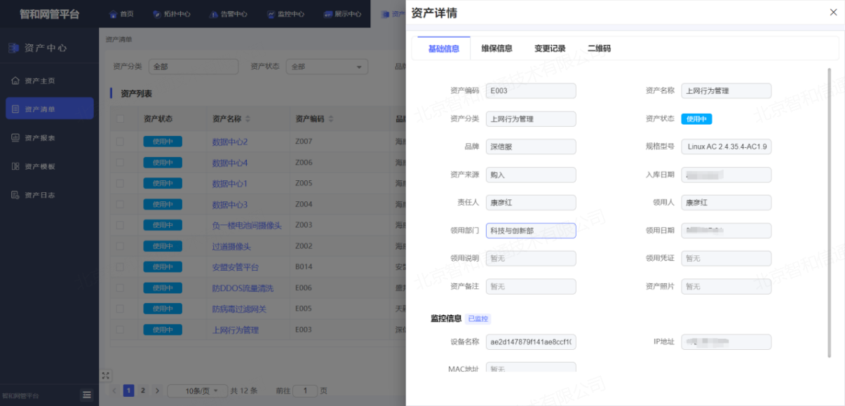Click the 使用中 status badge in detail panel
This screenshot has height=406, width=845.
(x=696, y=119)
